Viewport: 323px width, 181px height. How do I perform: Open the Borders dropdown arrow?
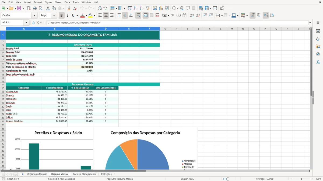pyautogui.click(x=222, y=16)
